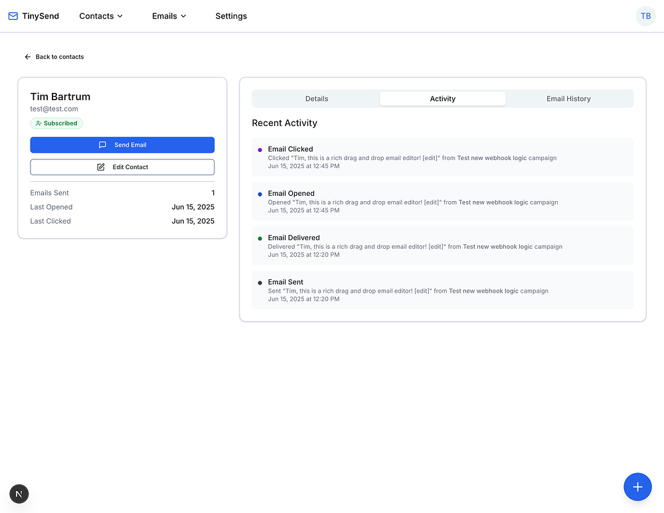Click the Email Clicked activity title
The image size is (664, 513).
pos(291,149)
